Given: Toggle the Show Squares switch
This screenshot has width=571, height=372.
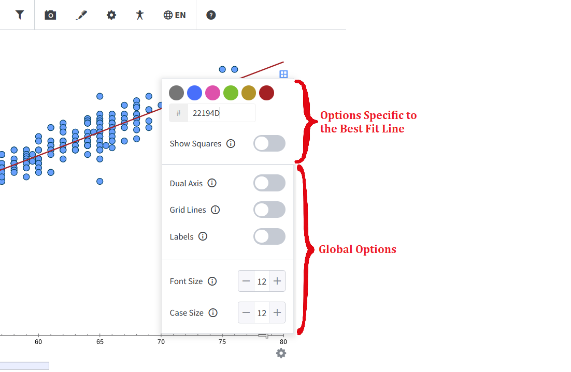Looking at the screenshot, I should coord(269,143).
